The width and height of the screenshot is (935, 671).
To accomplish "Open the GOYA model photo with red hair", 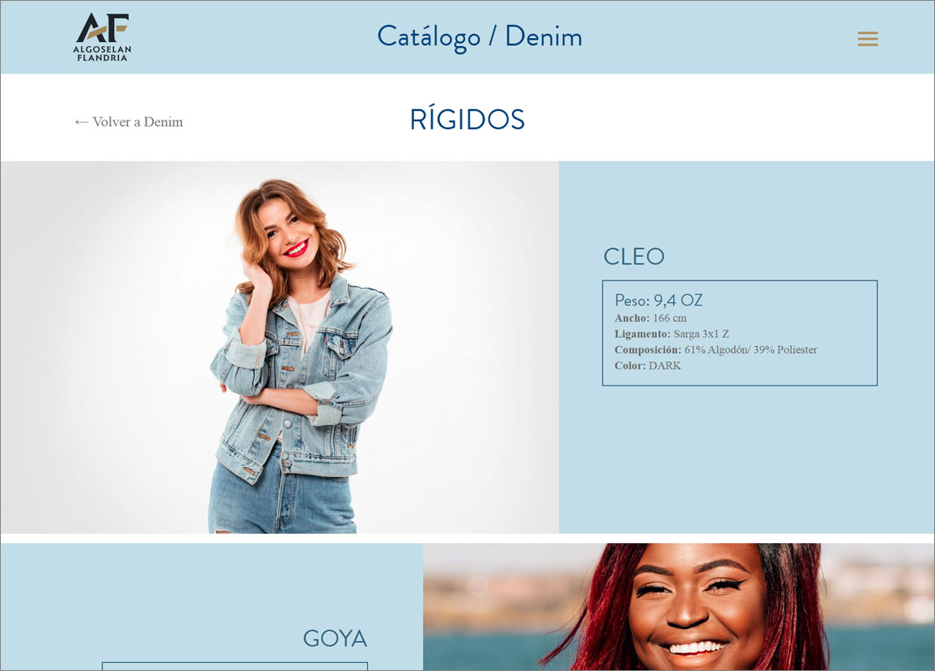I will pyautogui.click(x=679, y=606).
